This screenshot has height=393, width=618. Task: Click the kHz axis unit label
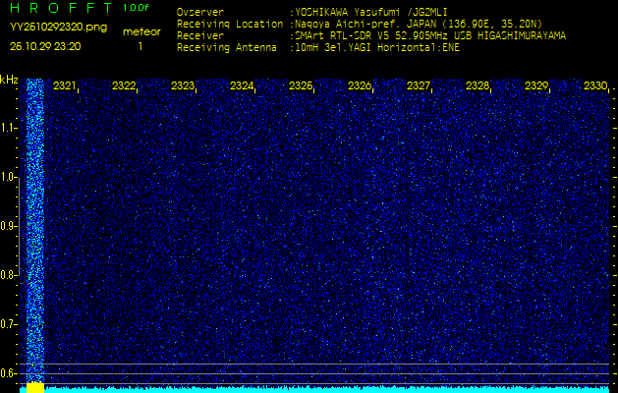point(9,79)
